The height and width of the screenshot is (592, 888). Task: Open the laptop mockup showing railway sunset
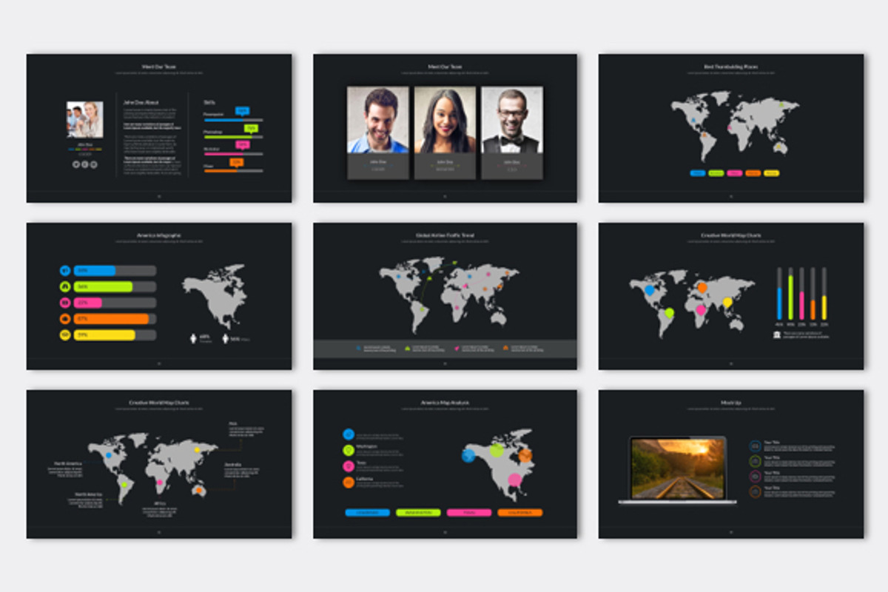[x=678, y=470]
